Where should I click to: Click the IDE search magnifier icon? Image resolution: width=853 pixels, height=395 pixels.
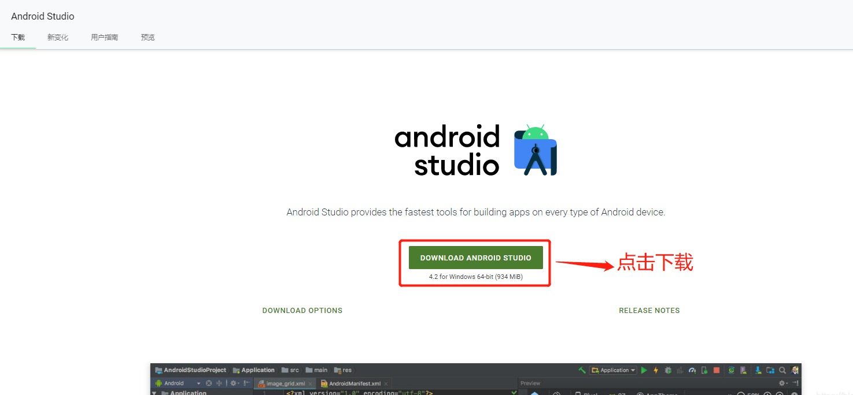click(x=782, y=370)
